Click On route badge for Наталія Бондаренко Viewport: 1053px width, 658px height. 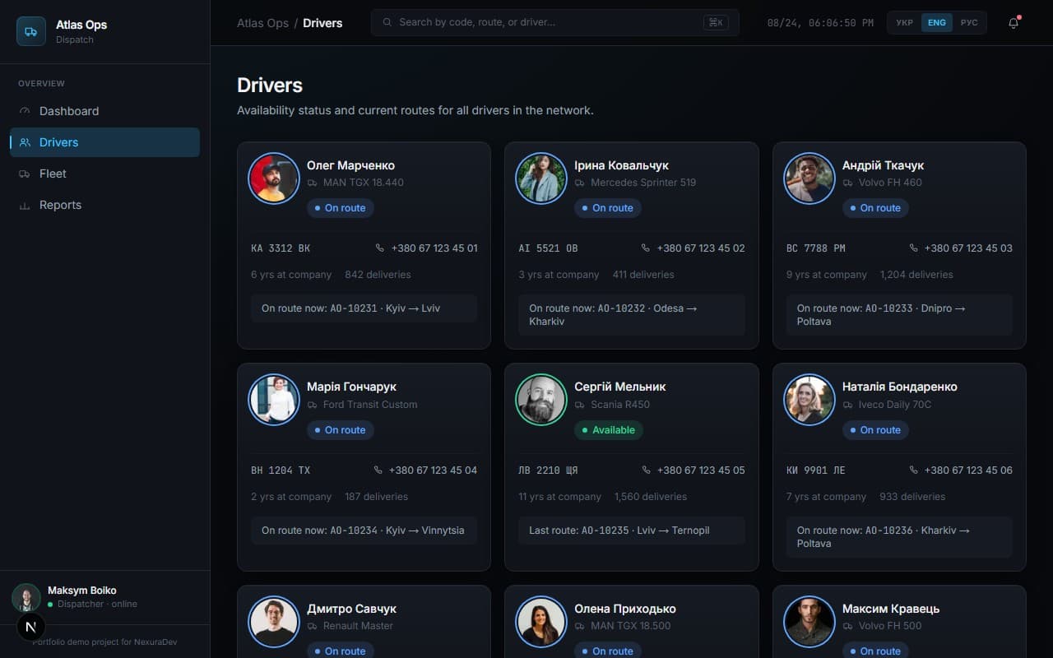(x=875, y=430)
